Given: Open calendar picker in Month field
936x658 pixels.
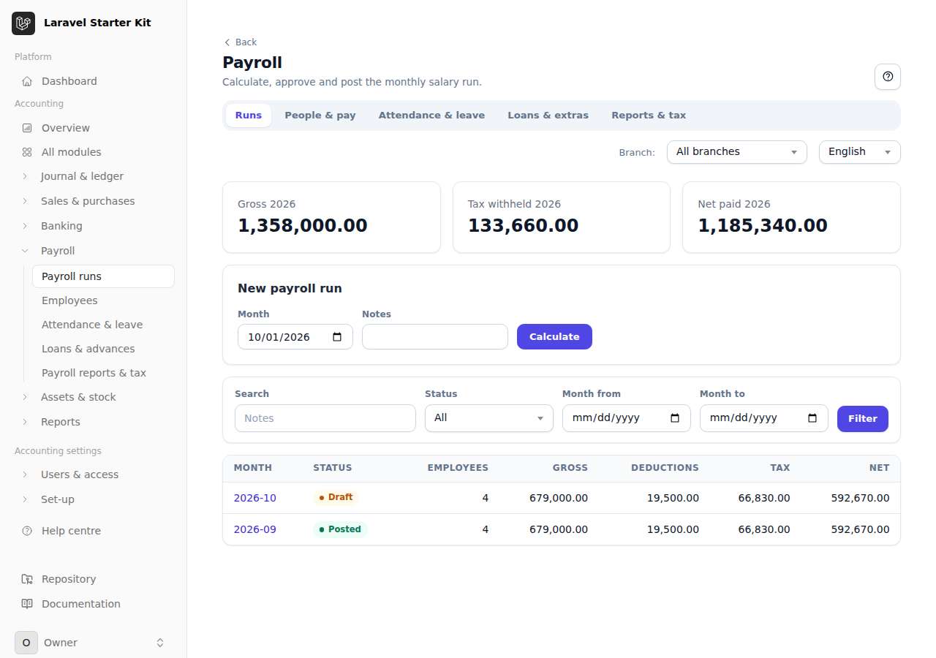Looking at the screenshot, I should click(337, 337).
